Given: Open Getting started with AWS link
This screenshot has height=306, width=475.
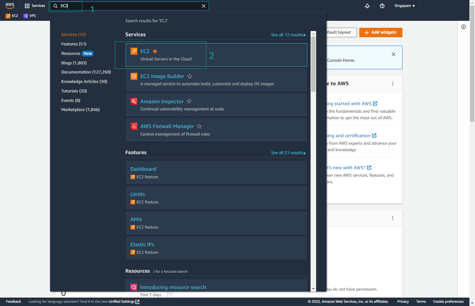Looking at the screenshot, I should pyautogui.click(x=352, y=104).
